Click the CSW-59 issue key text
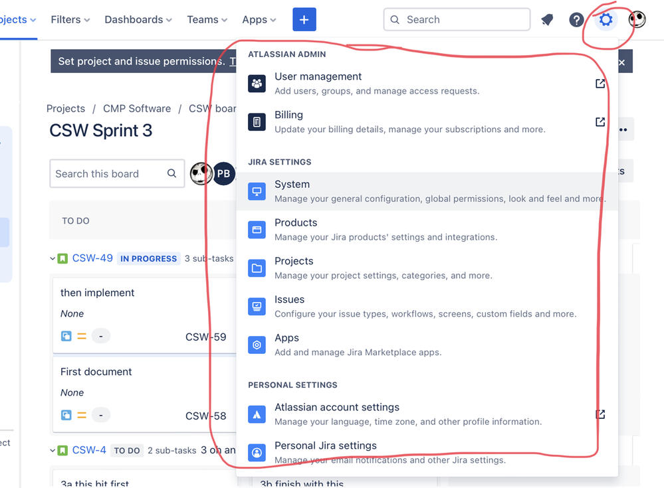 tap(206, 337)
